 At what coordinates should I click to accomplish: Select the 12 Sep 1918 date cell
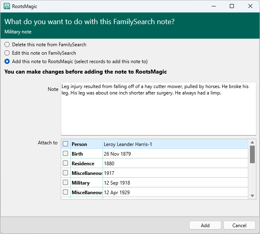pyautogui.click(x=175, y=183)
